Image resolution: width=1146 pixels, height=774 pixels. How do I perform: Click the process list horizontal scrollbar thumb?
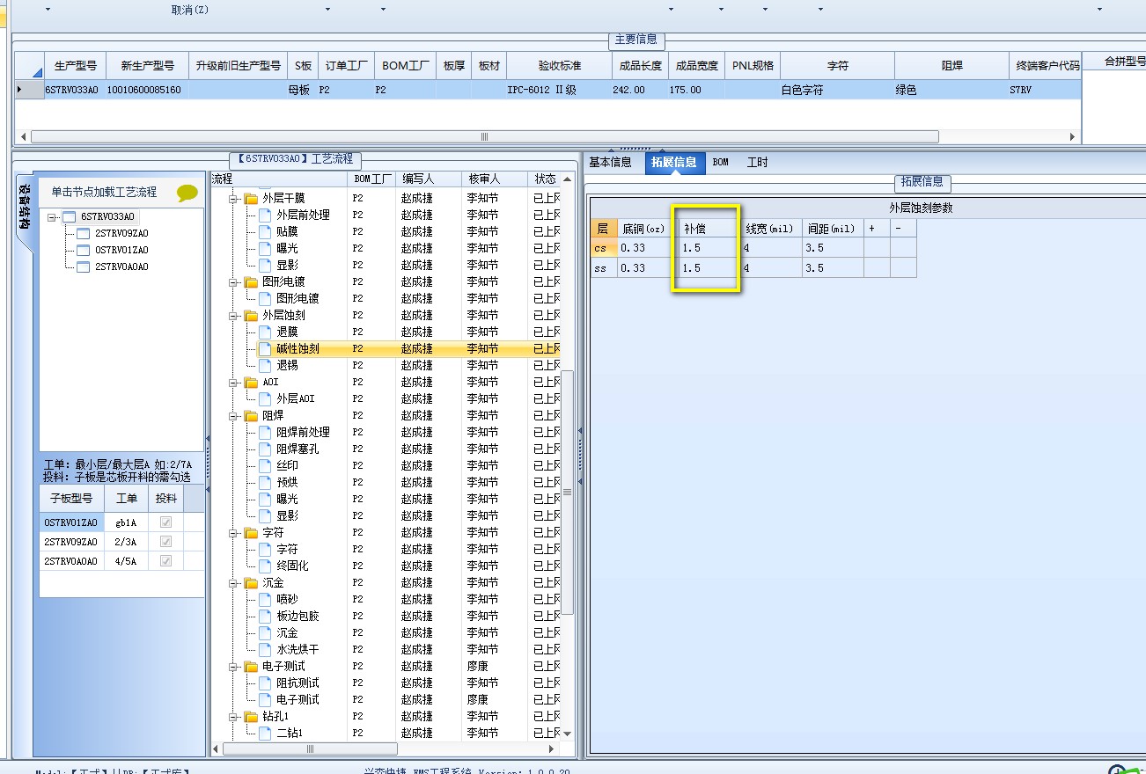pos(310,749)
